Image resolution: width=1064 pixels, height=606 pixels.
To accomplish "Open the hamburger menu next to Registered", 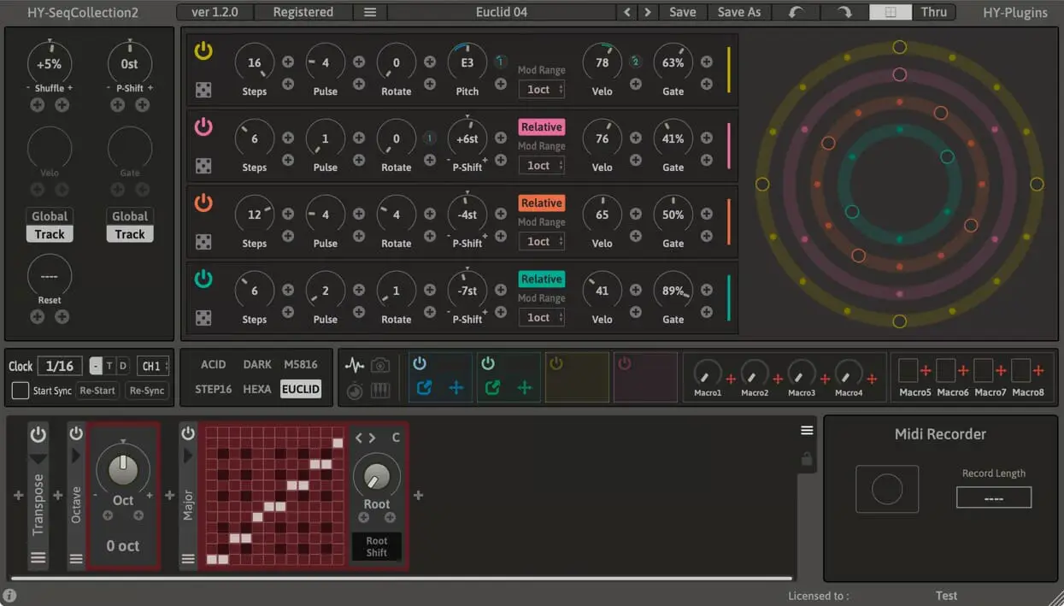I will tap(369, 12).
